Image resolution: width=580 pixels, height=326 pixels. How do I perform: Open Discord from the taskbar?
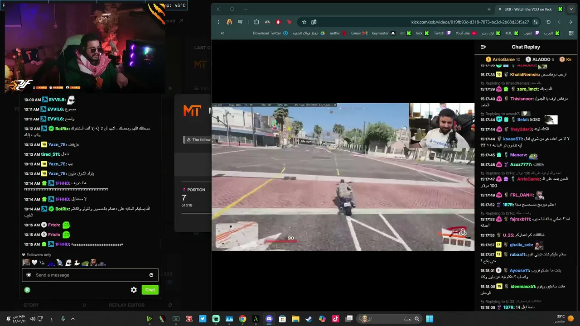[x=269, y=319]
